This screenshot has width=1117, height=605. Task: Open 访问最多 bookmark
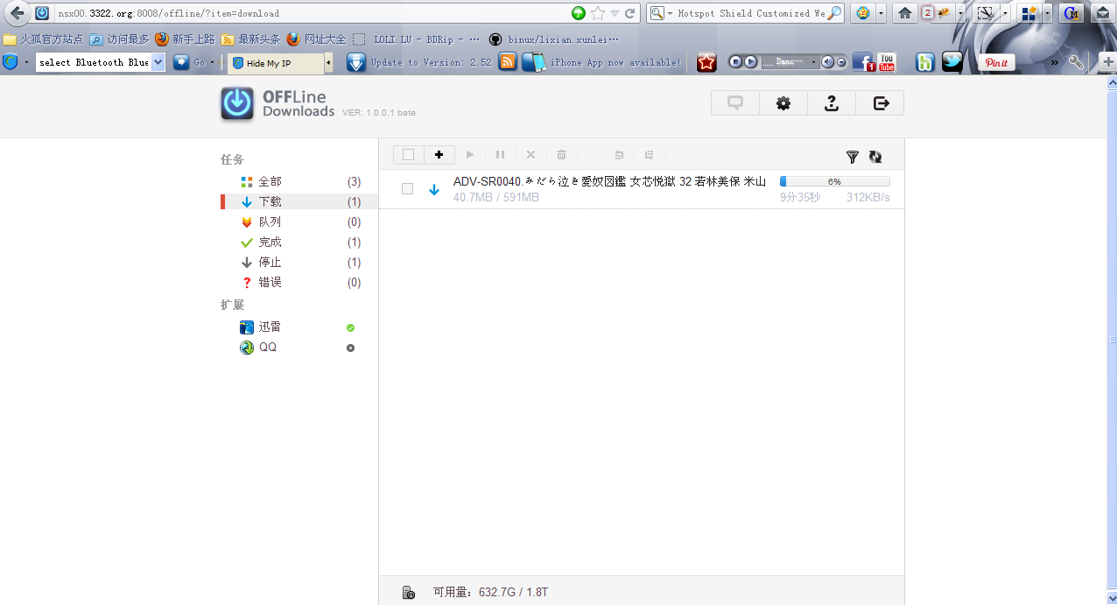tap(119, 39)
